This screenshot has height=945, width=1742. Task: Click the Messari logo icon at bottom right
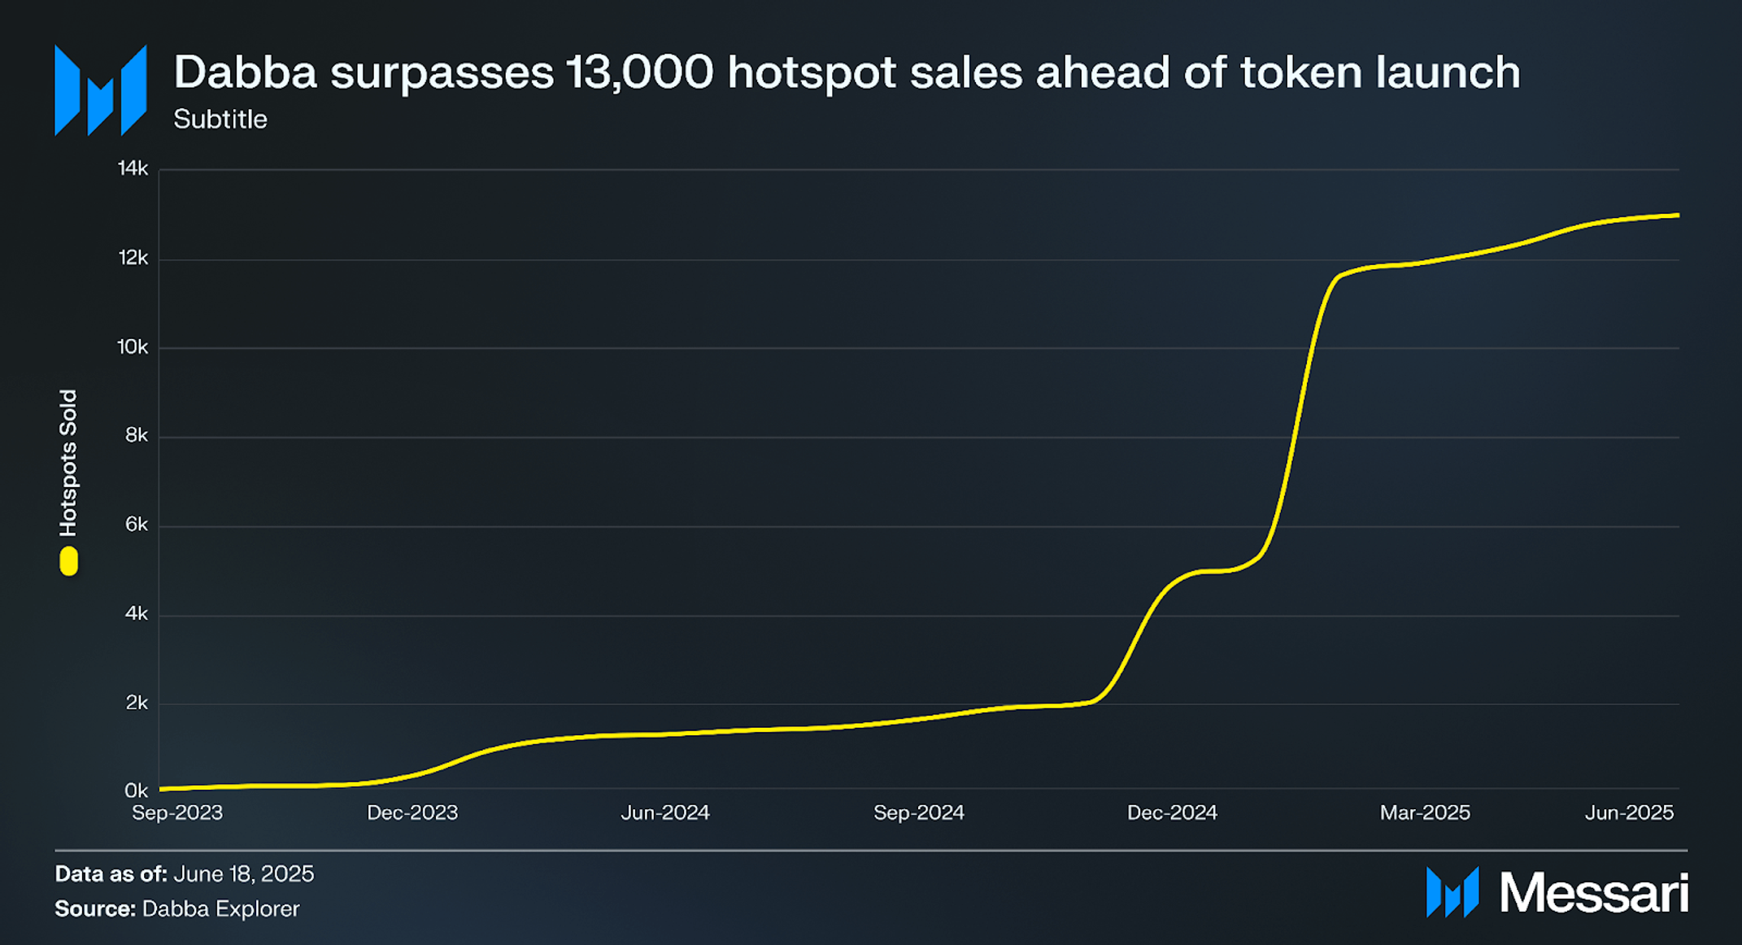(x=1452, y=892)
